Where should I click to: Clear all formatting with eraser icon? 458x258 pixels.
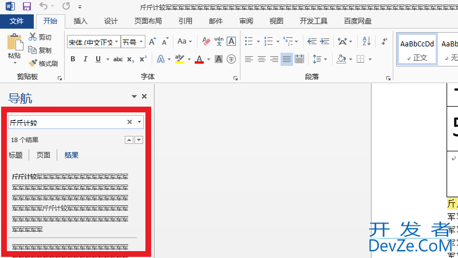point(206,41)
